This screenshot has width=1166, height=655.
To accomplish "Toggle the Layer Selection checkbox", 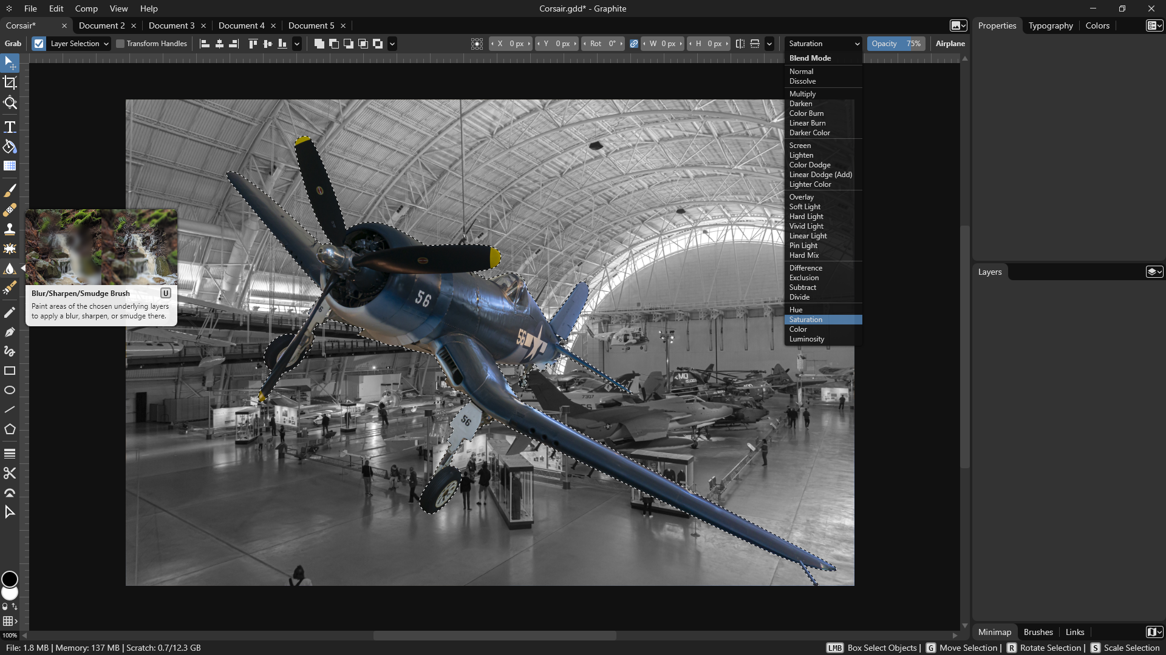I will (x=39, y=44).
